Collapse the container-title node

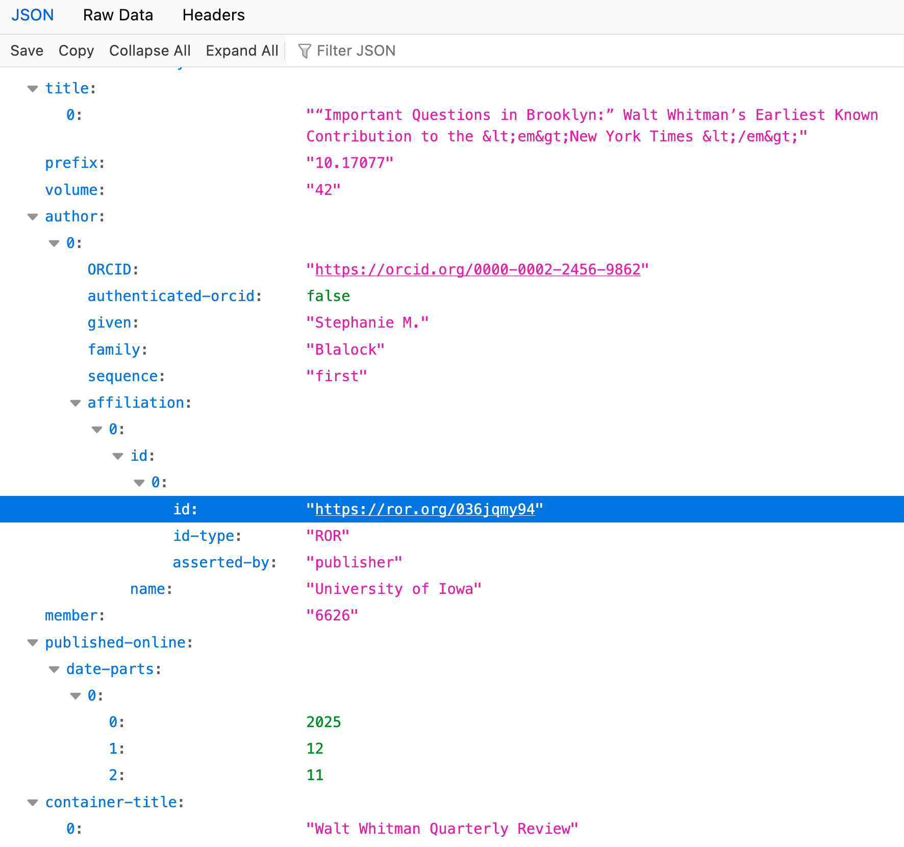[33, 802]
